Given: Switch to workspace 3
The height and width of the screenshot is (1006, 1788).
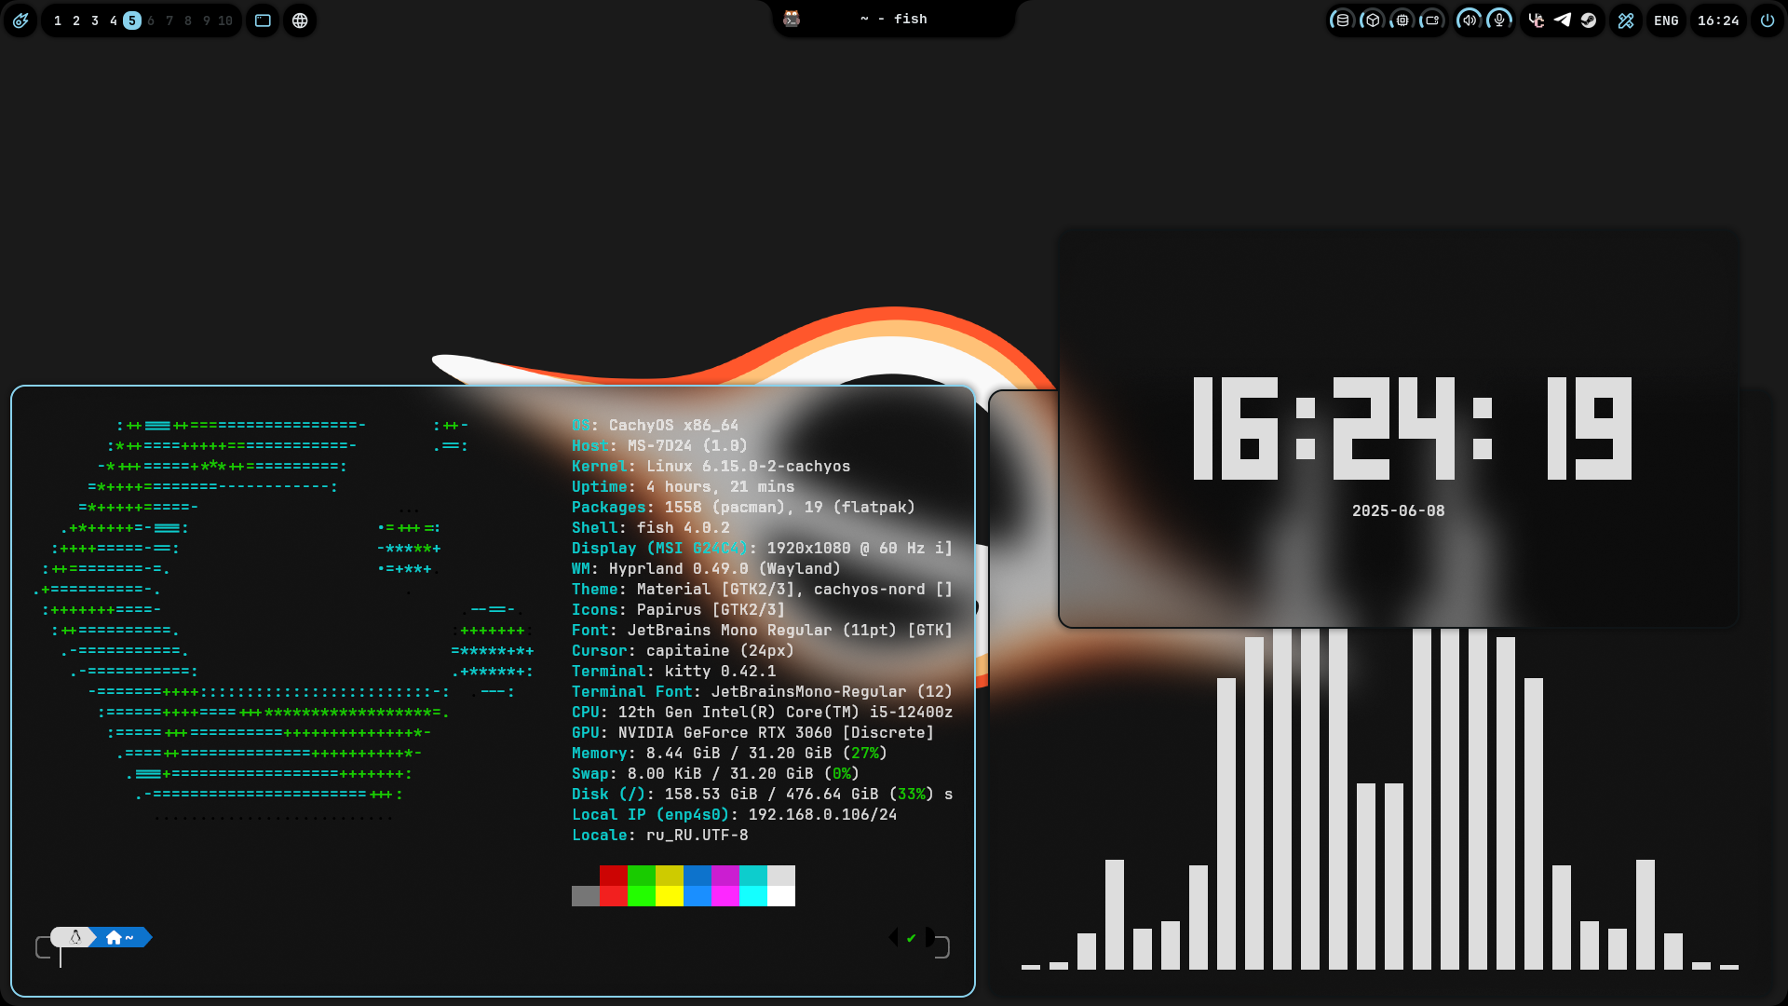Looking at the screenshot, I should (x=95, y=20).
